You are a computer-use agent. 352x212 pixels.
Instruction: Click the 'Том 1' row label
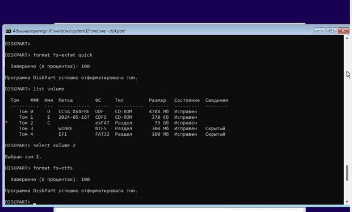coord(26,117)
